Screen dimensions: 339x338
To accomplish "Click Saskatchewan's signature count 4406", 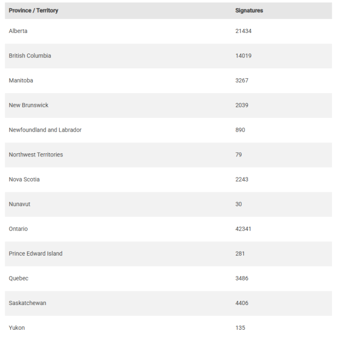I will pos(242,303).
